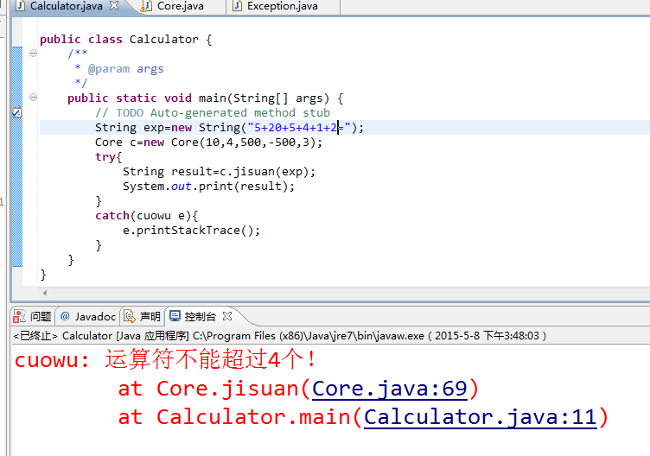
Task: Click the "e.printStackTrace();" line
Action: pyautogui.click(x=191, y=231)
